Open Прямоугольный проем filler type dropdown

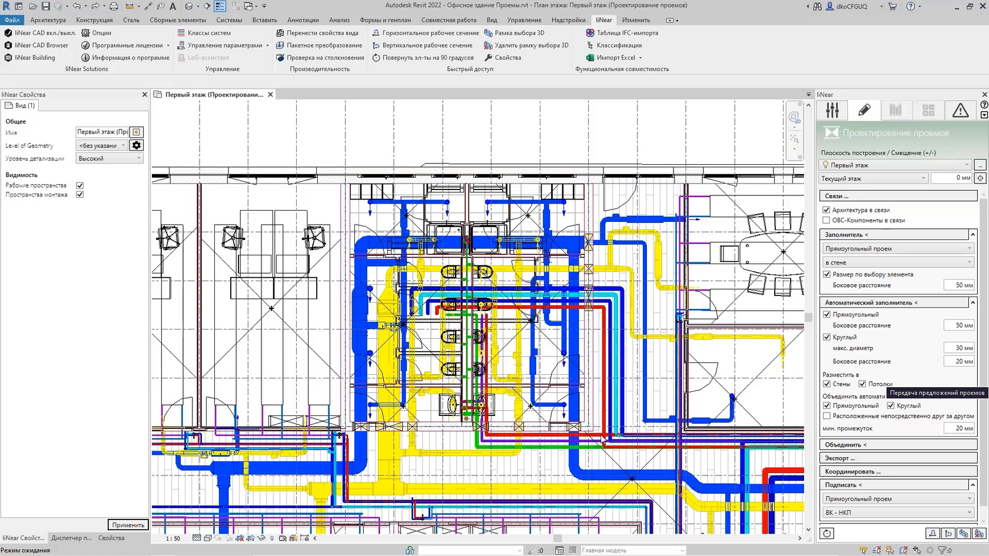pyautogui.click(x=897, y=249)
